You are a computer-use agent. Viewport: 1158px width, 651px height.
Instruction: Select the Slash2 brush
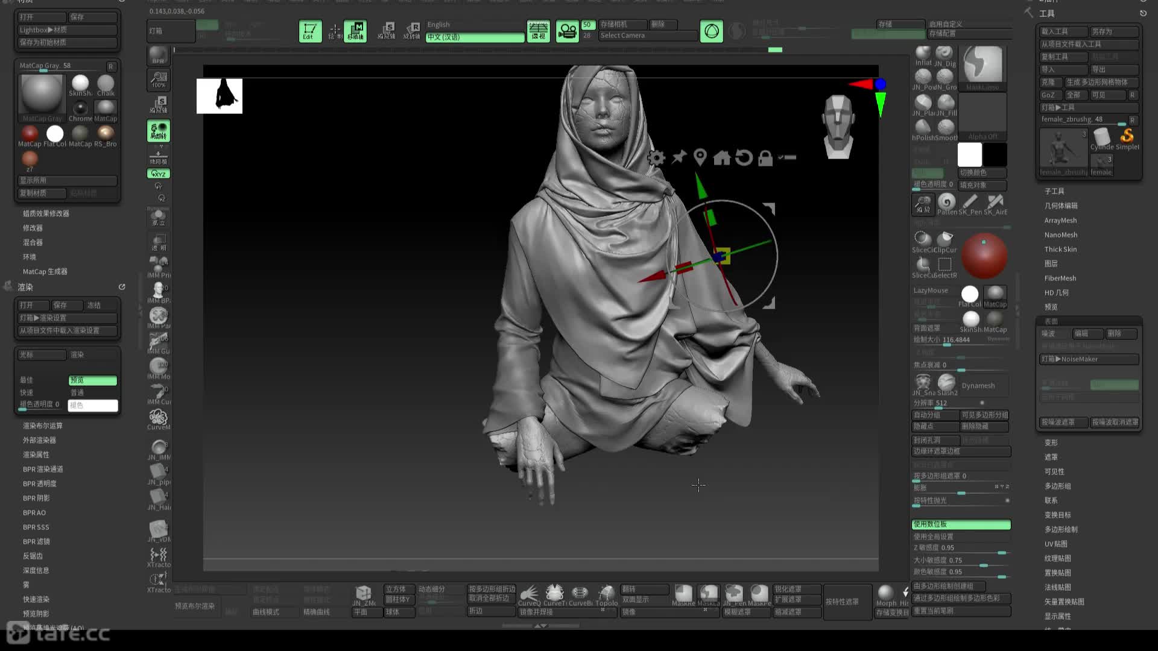(946, 385)
